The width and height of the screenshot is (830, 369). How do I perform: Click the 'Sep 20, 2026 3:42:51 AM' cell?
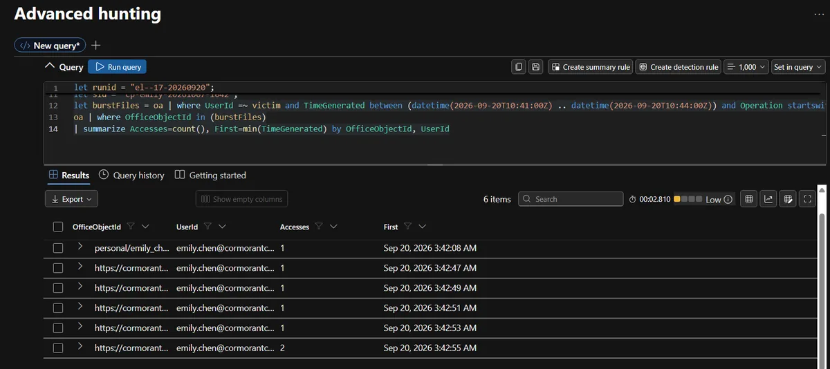tap(430, 307)
